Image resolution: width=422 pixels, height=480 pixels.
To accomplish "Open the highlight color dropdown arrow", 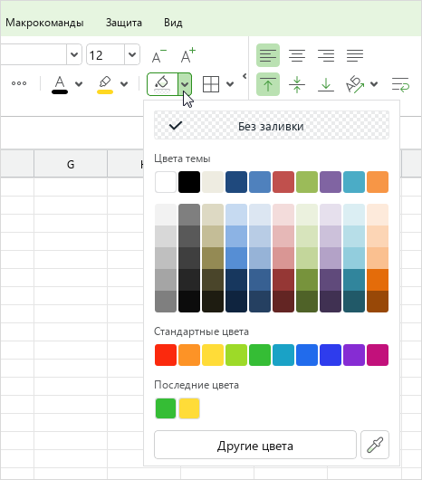I will [124, 84].
